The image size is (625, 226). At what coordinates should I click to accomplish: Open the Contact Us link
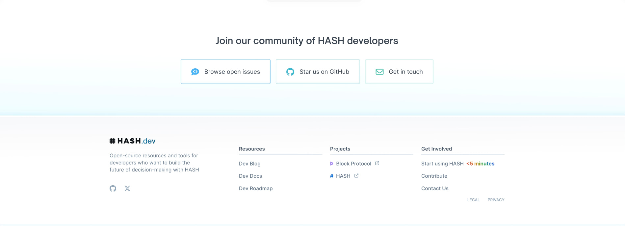(435, 189)
